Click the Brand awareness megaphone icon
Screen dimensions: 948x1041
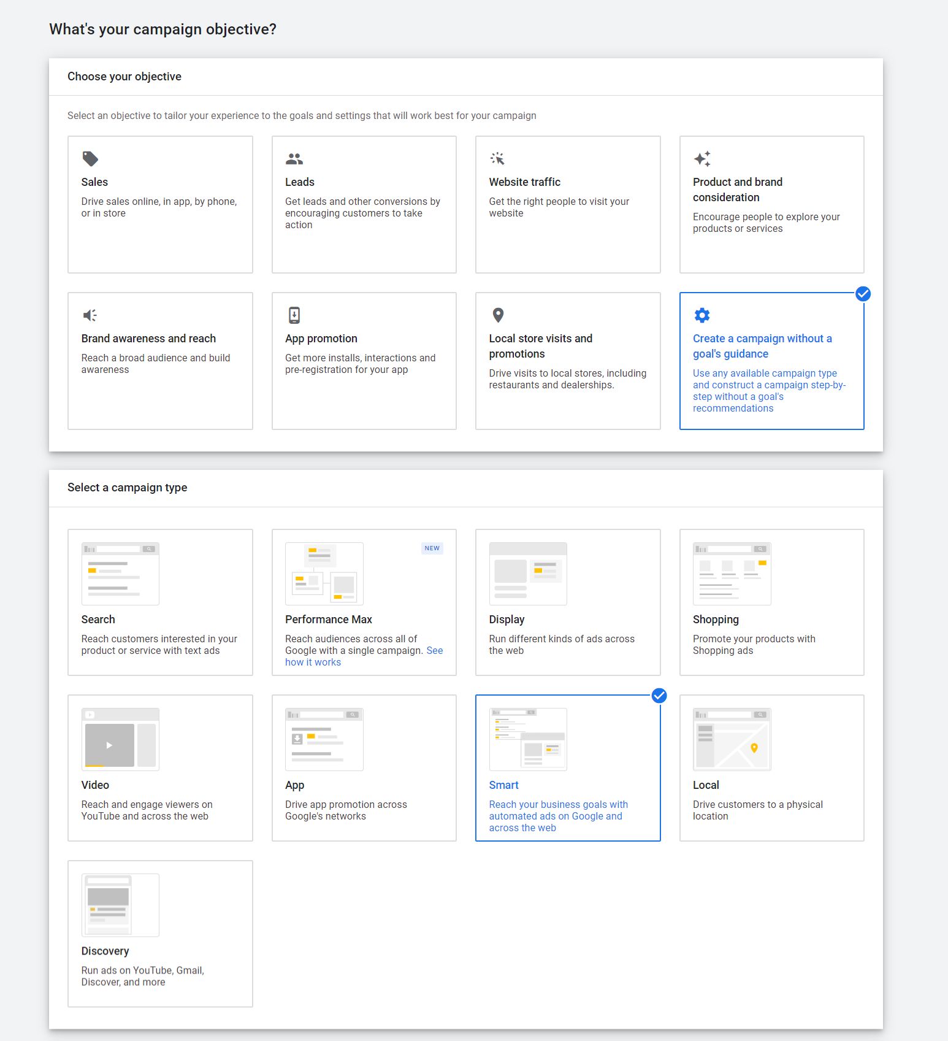(90, 315)
